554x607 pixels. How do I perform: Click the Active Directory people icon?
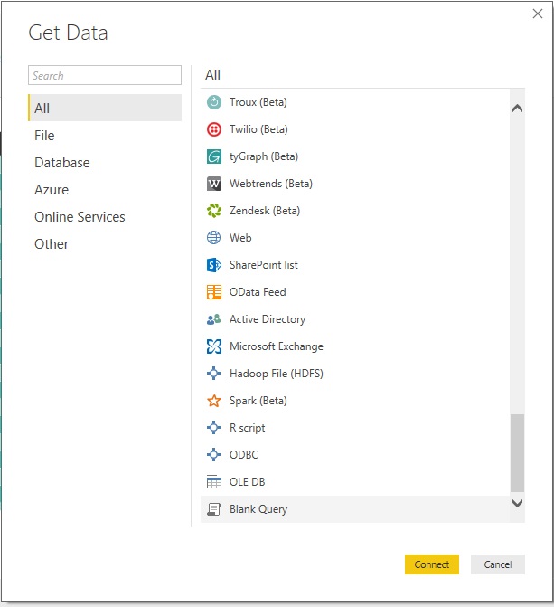pos(214,319)
